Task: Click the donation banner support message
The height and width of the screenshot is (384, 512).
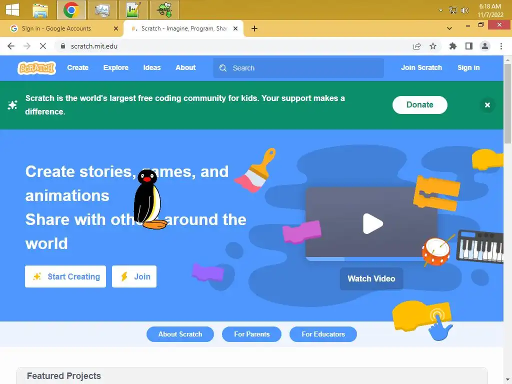Action: [185, 105]
